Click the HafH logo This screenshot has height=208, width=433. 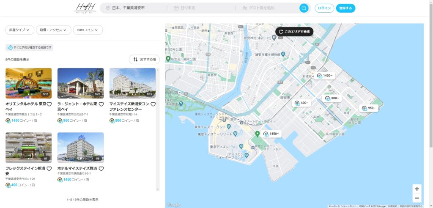pos(85,8)
